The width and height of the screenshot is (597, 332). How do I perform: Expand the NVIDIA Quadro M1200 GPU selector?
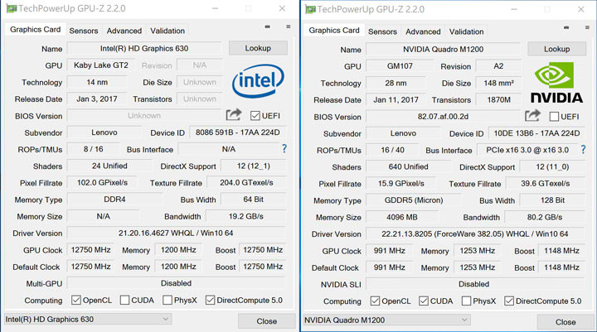tap(386, 320)
